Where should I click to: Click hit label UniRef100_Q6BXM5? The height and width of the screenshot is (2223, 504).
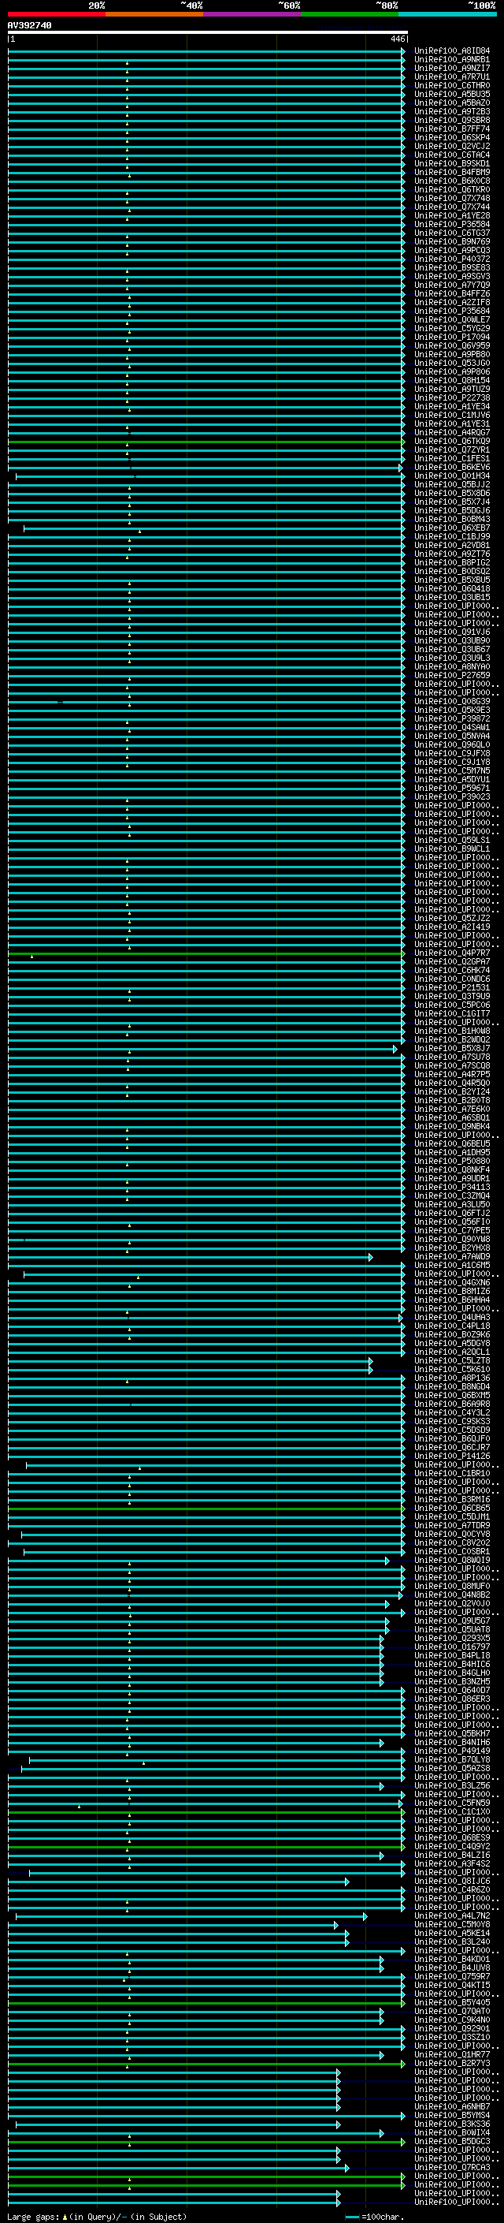(x=451, y=1396)
